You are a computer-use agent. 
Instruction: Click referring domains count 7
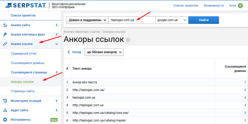point(245,82)
